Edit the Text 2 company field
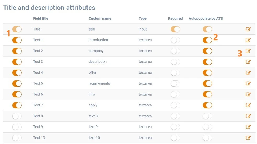Screen dimensions: 257x144 click(x=248, y=51)
